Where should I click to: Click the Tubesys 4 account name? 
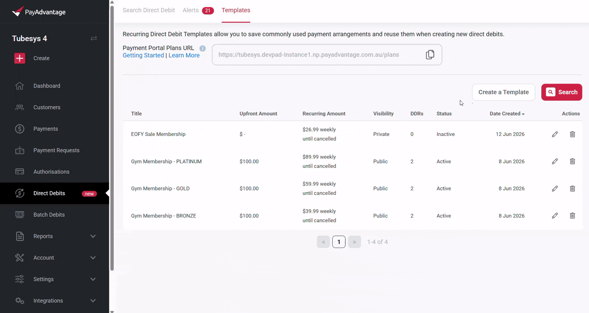[29, 38]
